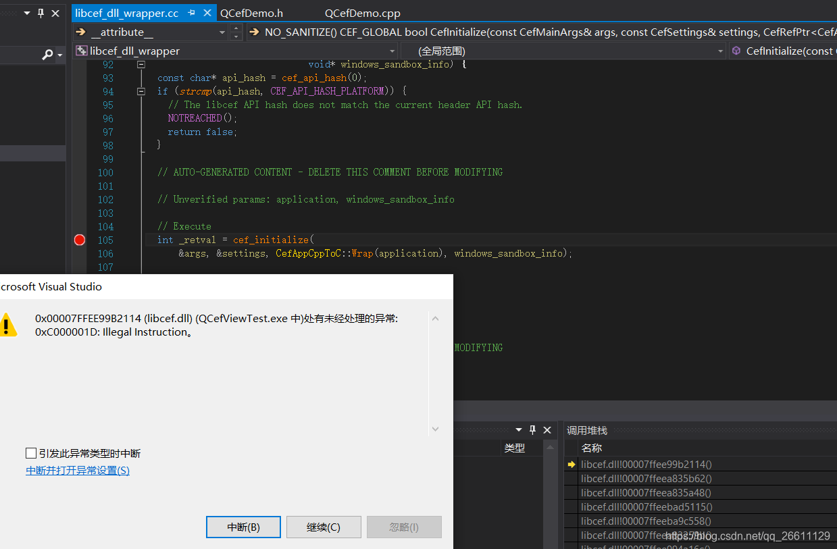
Task: Toggle the red breakpoint dot on line 105
Action: tap(79, 240)
